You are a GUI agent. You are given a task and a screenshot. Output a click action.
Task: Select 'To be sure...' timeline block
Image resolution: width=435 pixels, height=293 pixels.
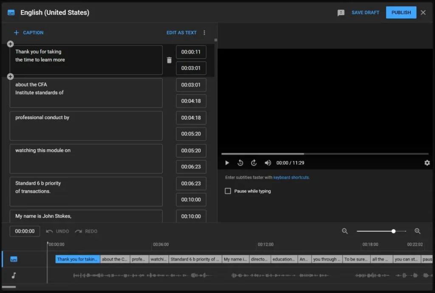coord(356,259)
